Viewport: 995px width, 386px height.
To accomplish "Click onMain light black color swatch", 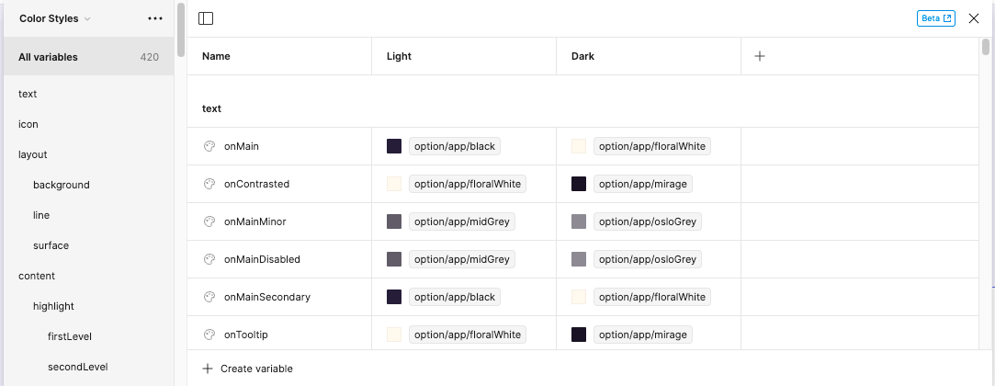I will pos(394,147).
